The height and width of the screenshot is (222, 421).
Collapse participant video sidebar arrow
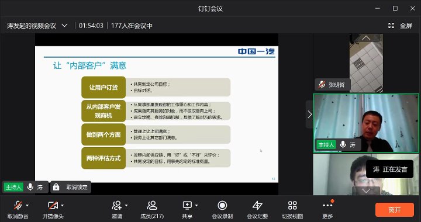[309, 115]
